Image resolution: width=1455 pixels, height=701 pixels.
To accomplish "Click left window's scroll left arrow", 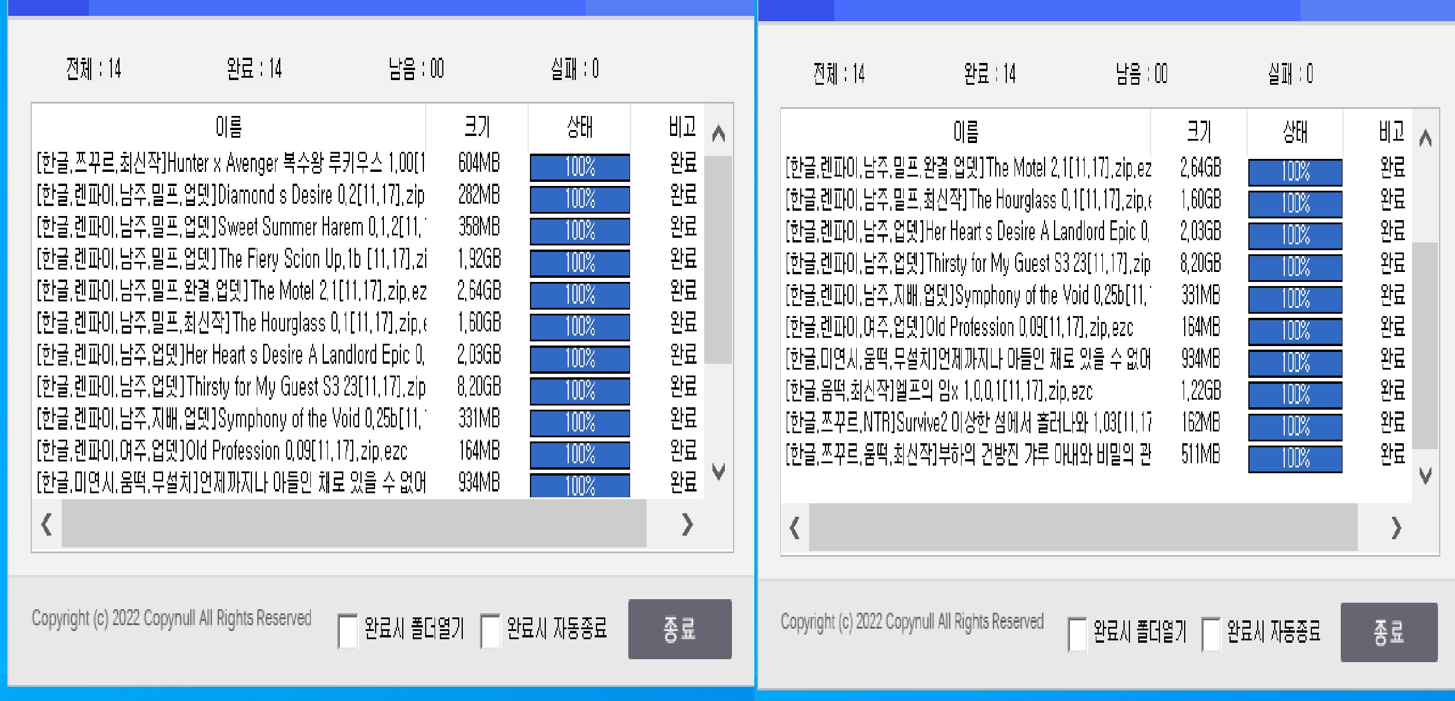I will [47, 524].
